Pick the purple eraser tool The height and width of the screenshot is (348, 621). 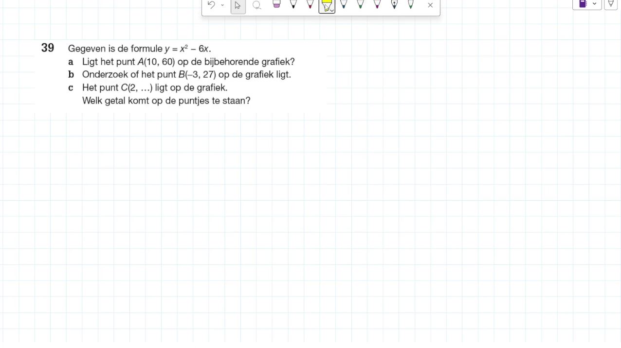point(276,4)
